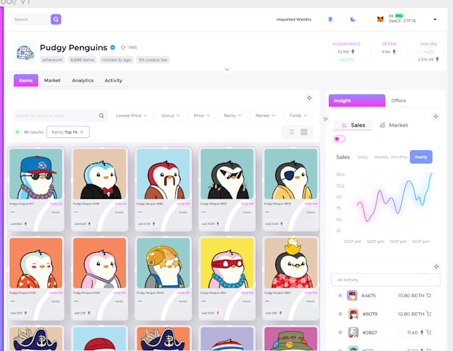Select Monthly sales range
Viewport: 453px width, 351px height.
coord(399,157)
